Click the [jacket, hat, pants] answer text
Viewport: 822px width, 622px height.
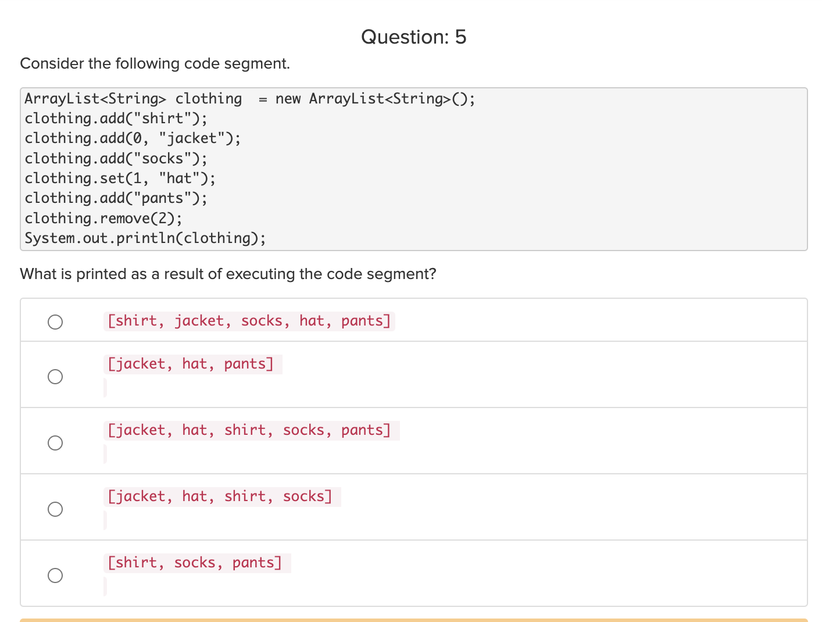[x=192, y=363]
